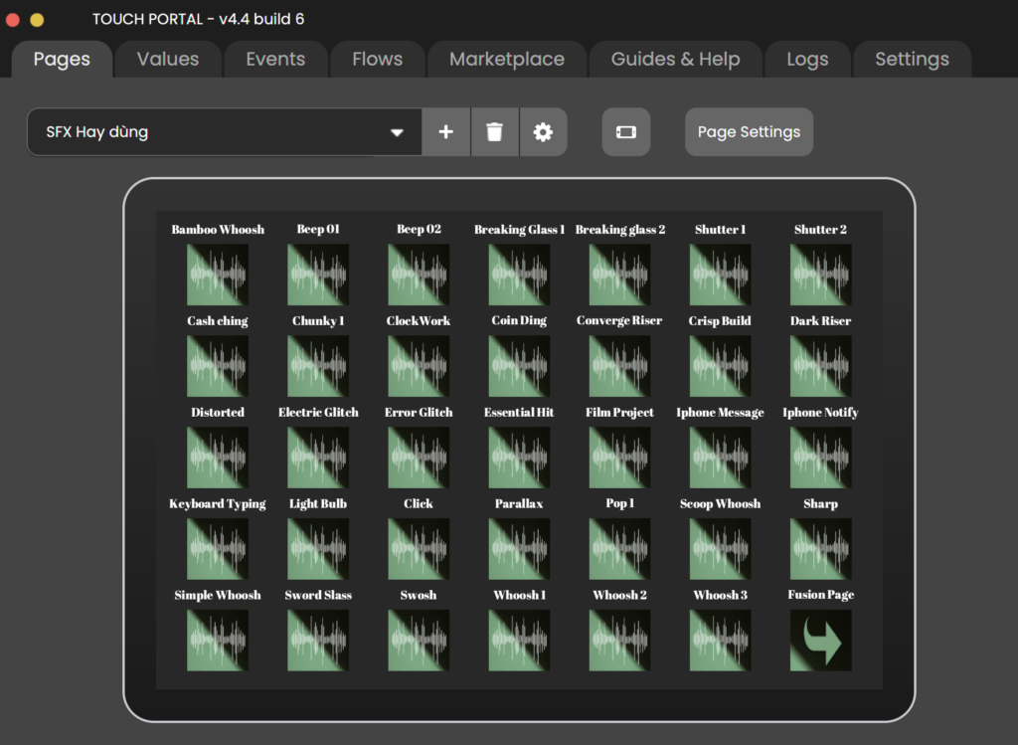Go to the Events tab
Image resolution: width=1018 pixels, height=745 pixels.
point(275,60)
